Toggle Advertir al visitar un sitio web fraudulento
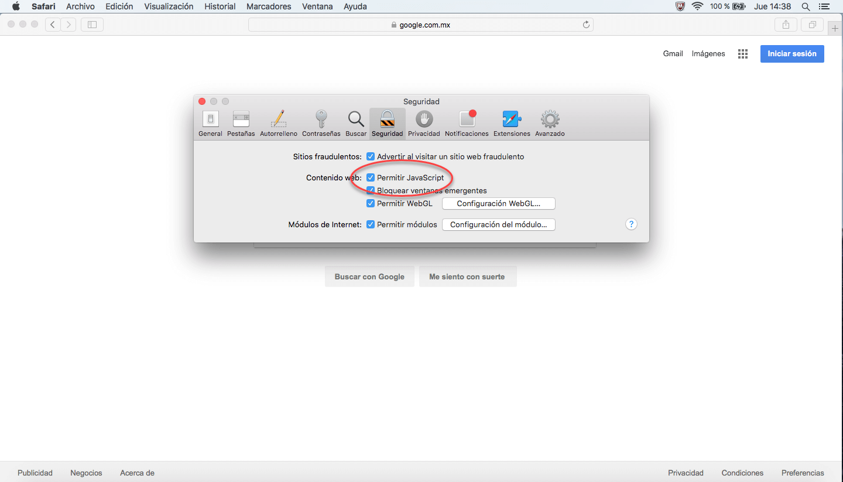 pyautogui.click(x=371, y=156)
